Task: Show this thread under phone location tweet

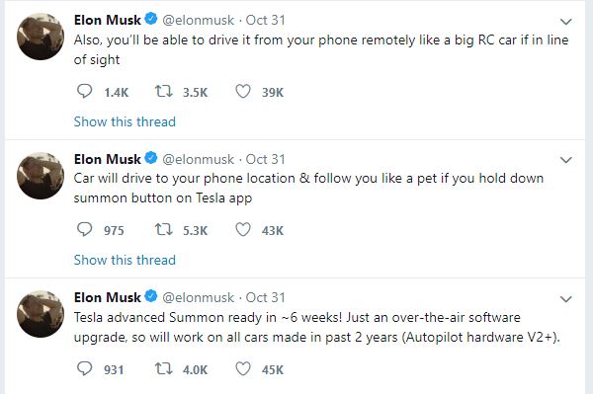Action: point(125,260)
